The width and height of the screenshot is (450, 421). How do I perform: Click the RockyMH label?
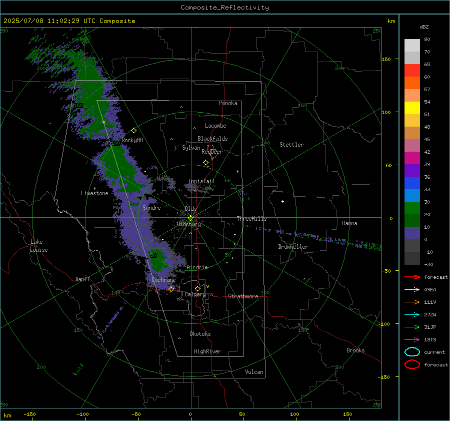[x=132, y=140]
